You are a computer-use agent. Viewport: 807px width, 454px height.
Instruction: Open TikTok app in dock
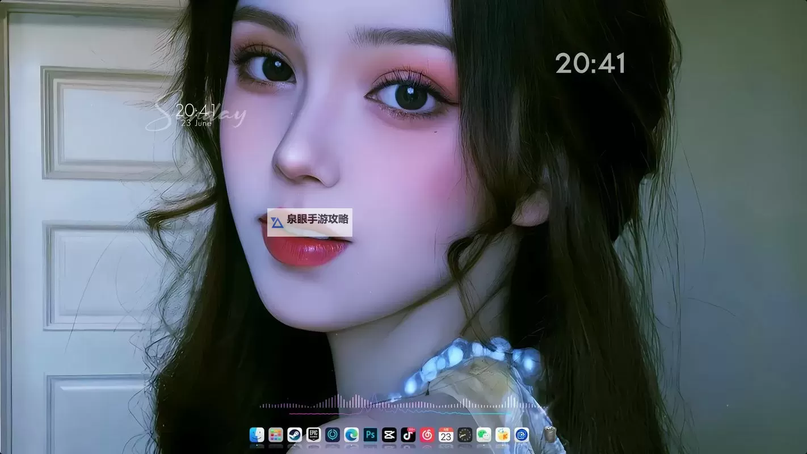pos(408,435)
